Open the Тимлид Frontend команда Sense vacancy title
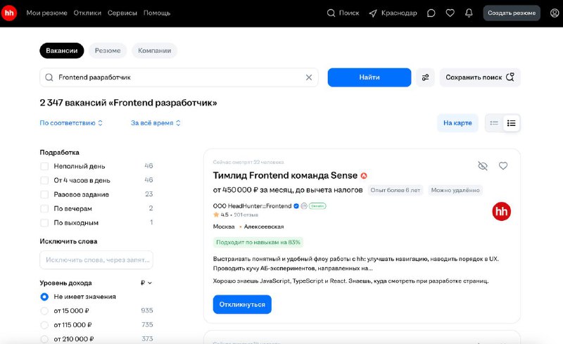The image size is (563, 344). (285, 175)
